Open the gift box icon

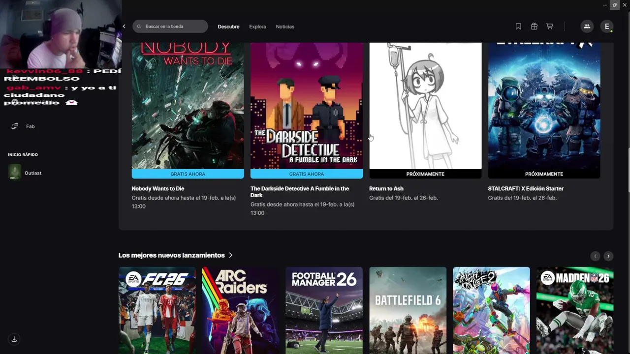point(534,27)
